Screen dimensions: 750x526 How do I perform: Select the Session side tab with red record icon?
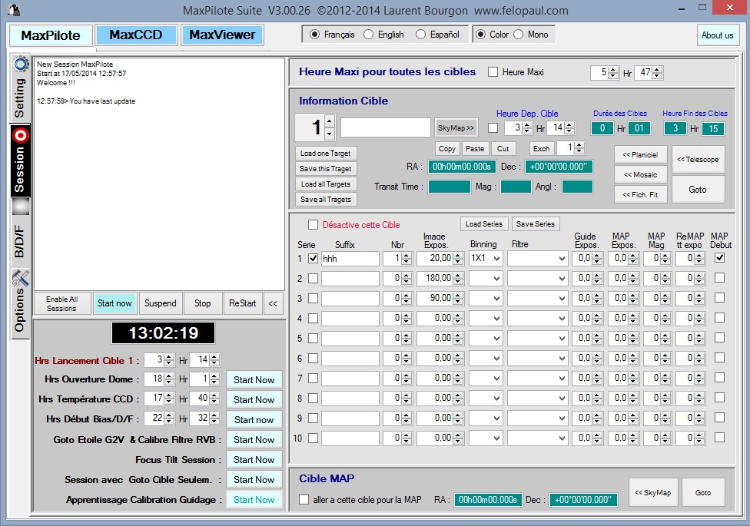click(21, 161)
